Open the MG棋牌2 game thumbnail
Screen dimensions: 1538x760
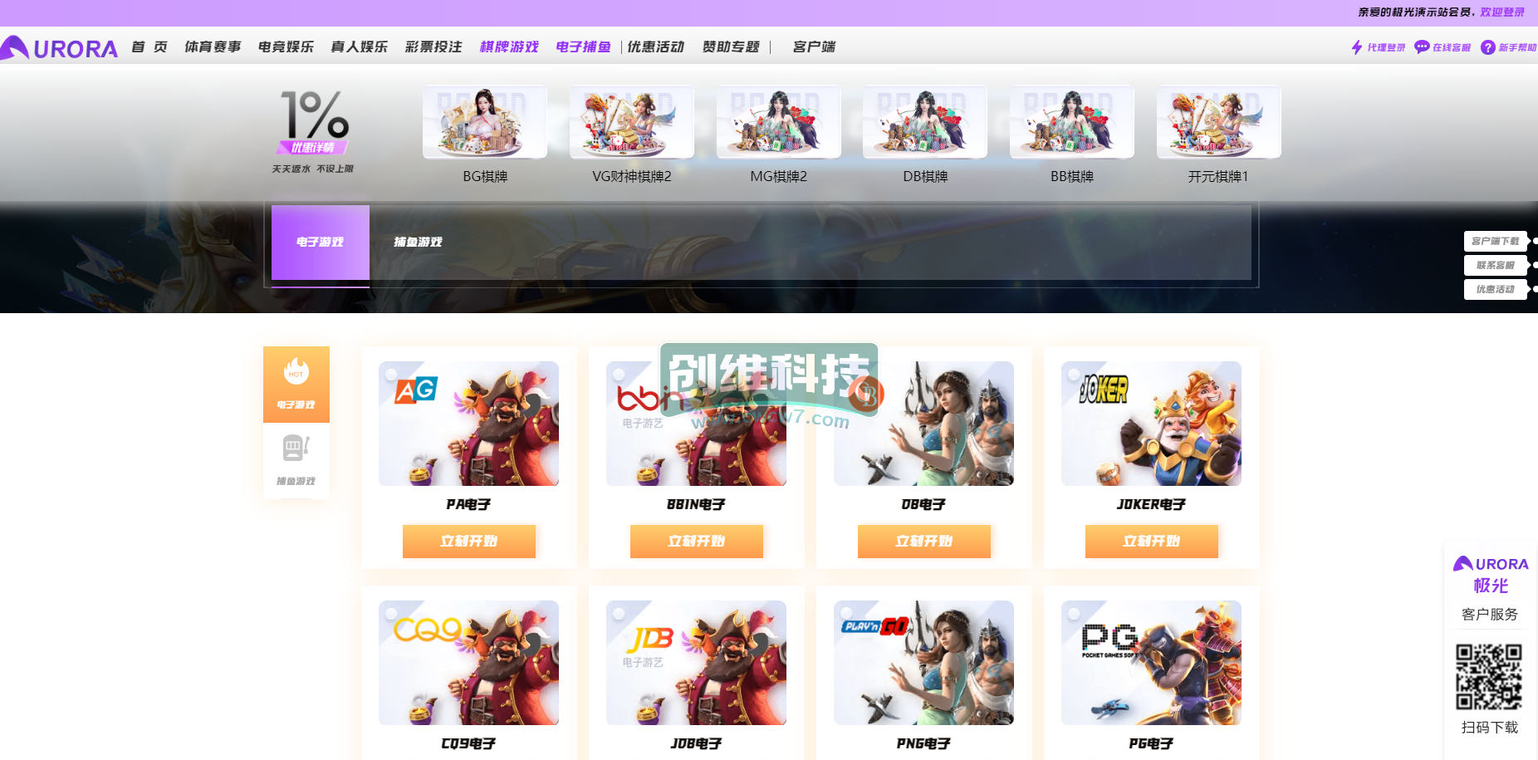779,121
